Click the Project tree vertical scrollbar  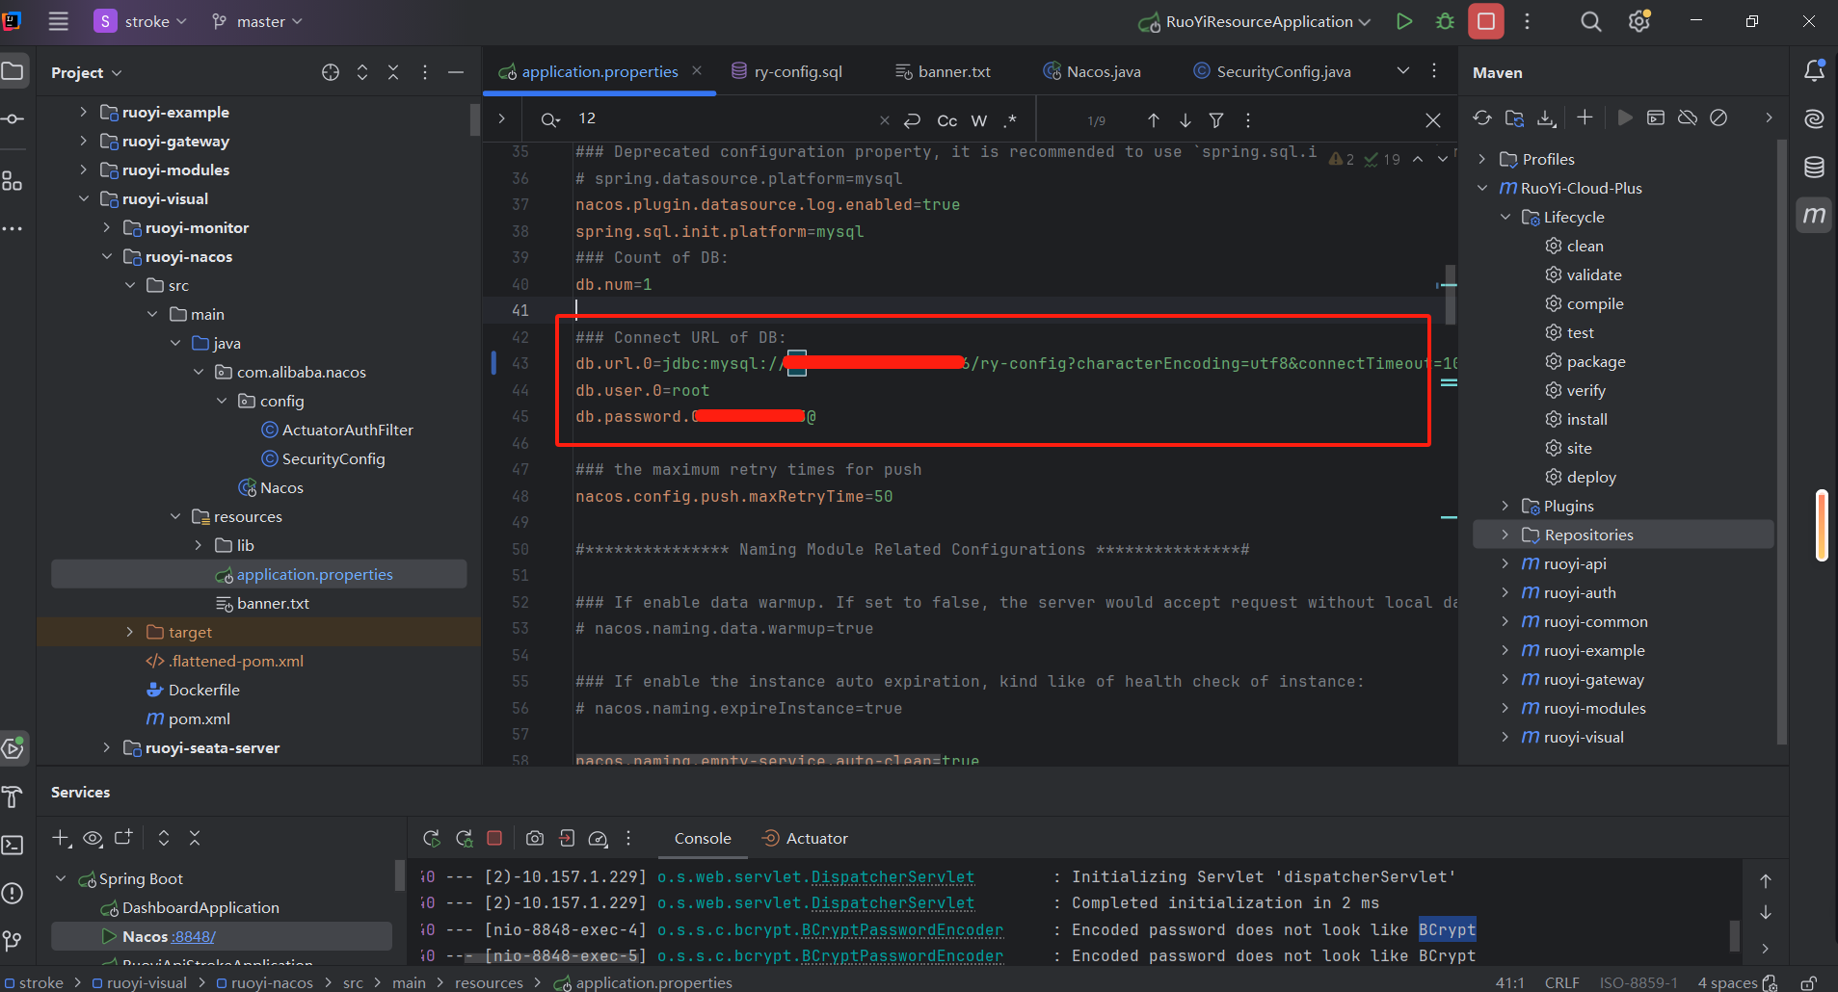[475, 119]
